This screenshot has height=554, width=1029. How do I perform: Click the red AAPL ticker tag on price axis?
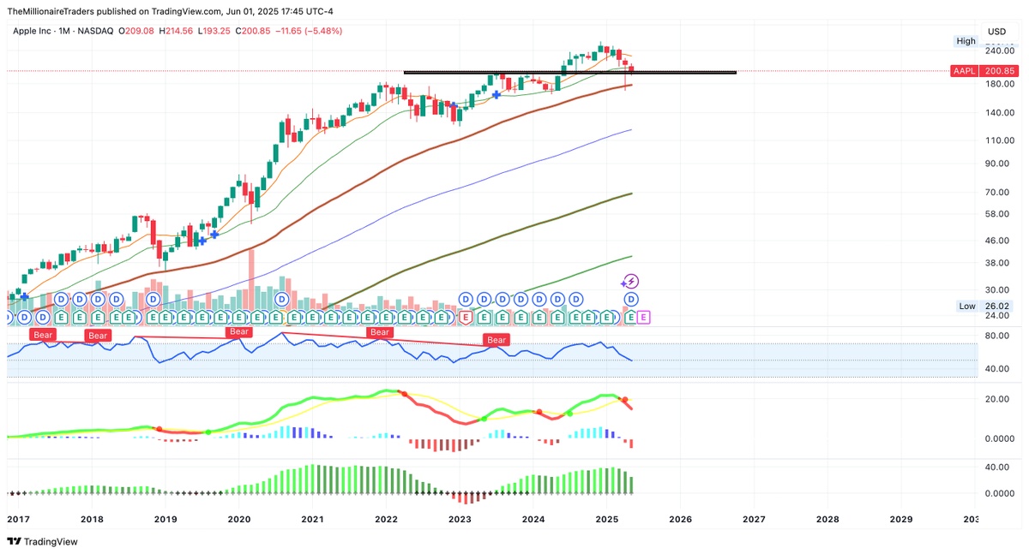(x=965, y=71)
